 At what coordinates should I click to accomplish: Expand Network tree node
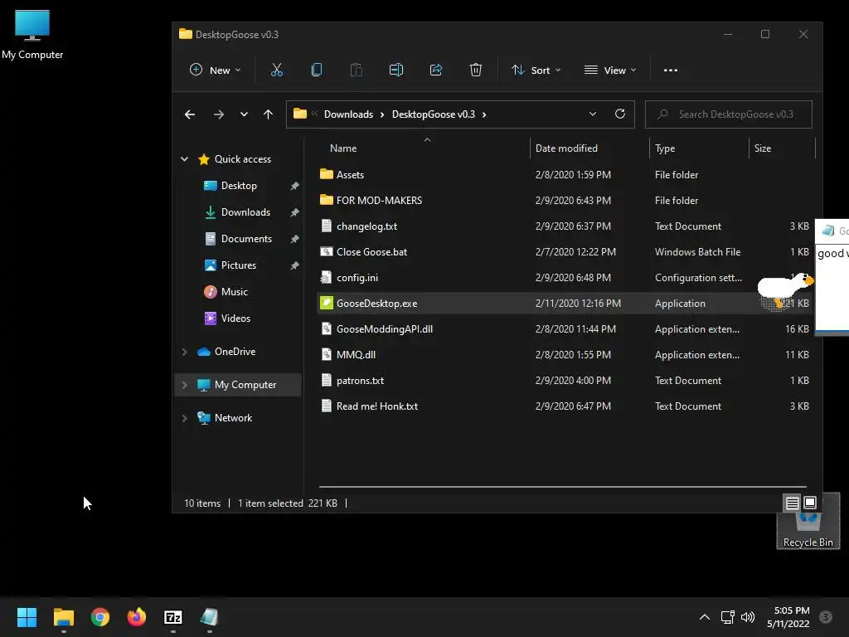185,418
